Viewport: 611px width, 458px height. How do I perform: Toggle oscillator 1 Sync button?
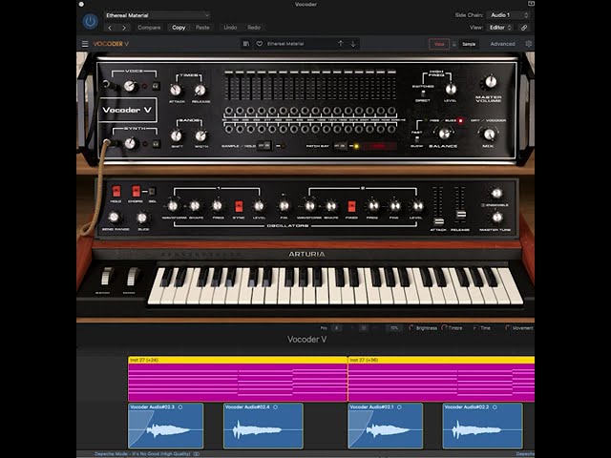pos(239,206)
